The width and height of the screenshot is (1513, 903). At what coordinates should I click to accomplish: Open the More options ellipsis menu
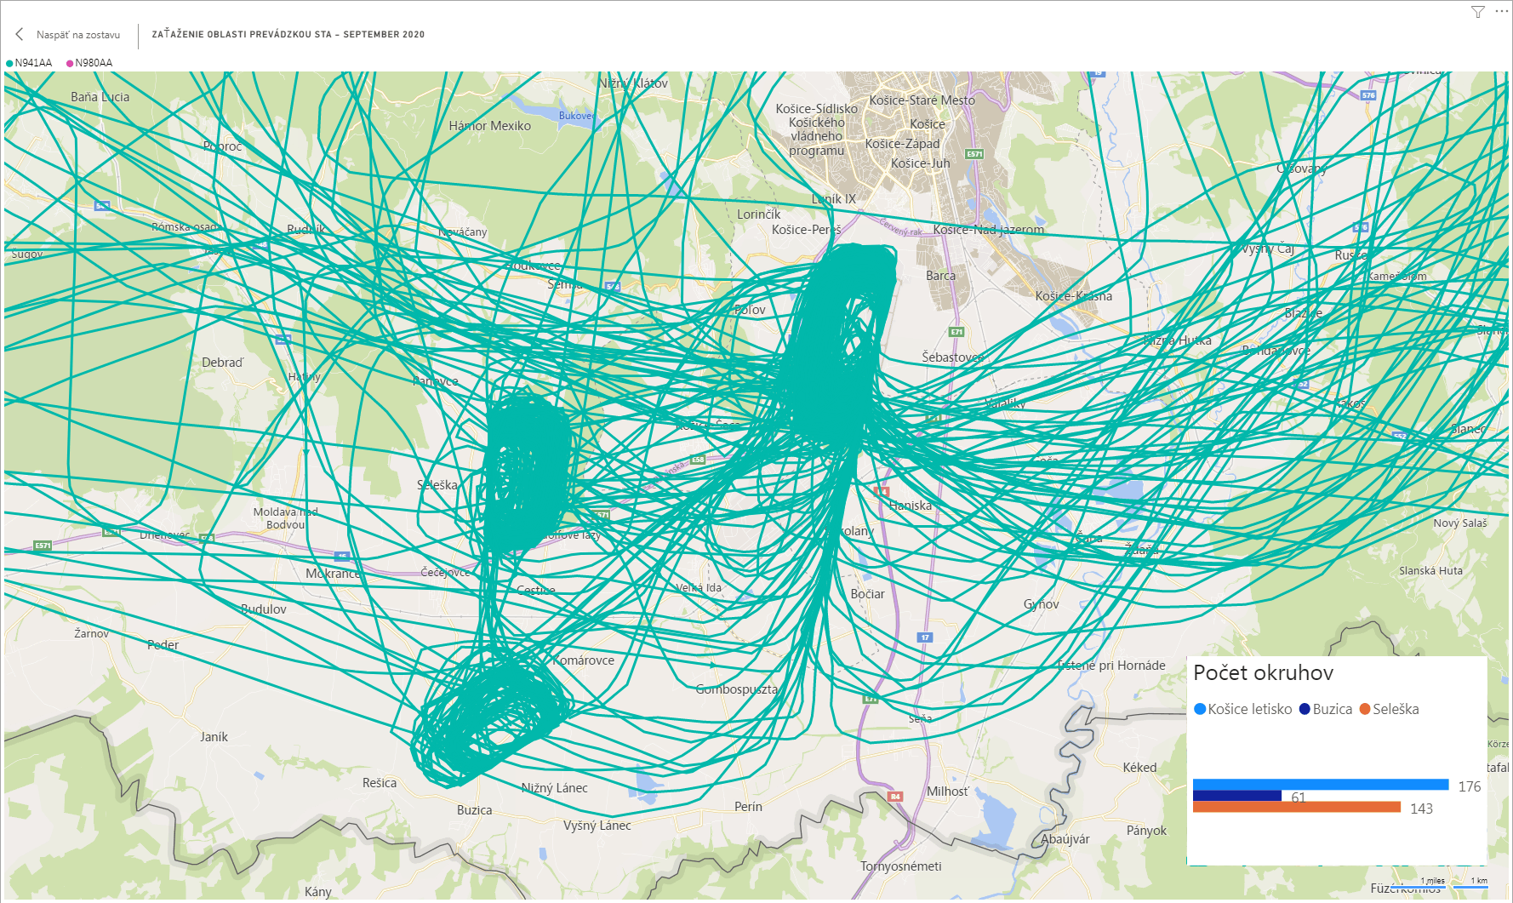(1501, 12)
